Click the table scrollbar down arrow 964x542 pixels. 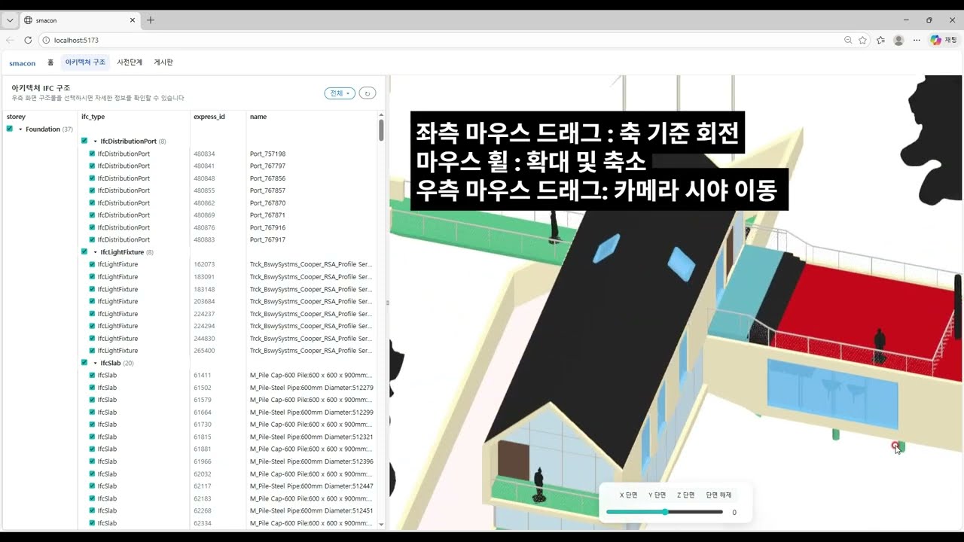click(x=381, y=524)
